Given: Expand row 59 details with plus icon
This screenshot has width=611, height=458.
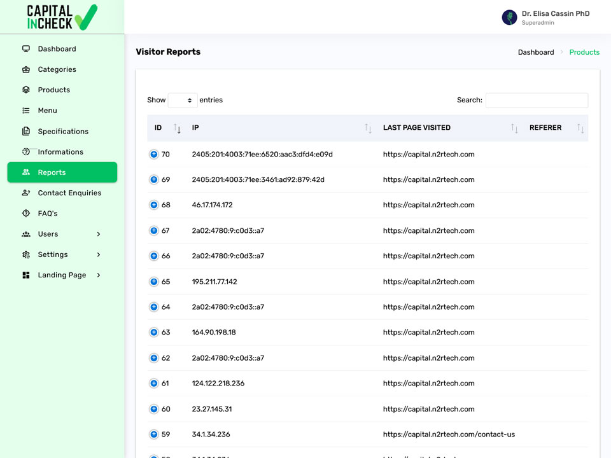Looking at the screenshot, I should coord(154,434).
